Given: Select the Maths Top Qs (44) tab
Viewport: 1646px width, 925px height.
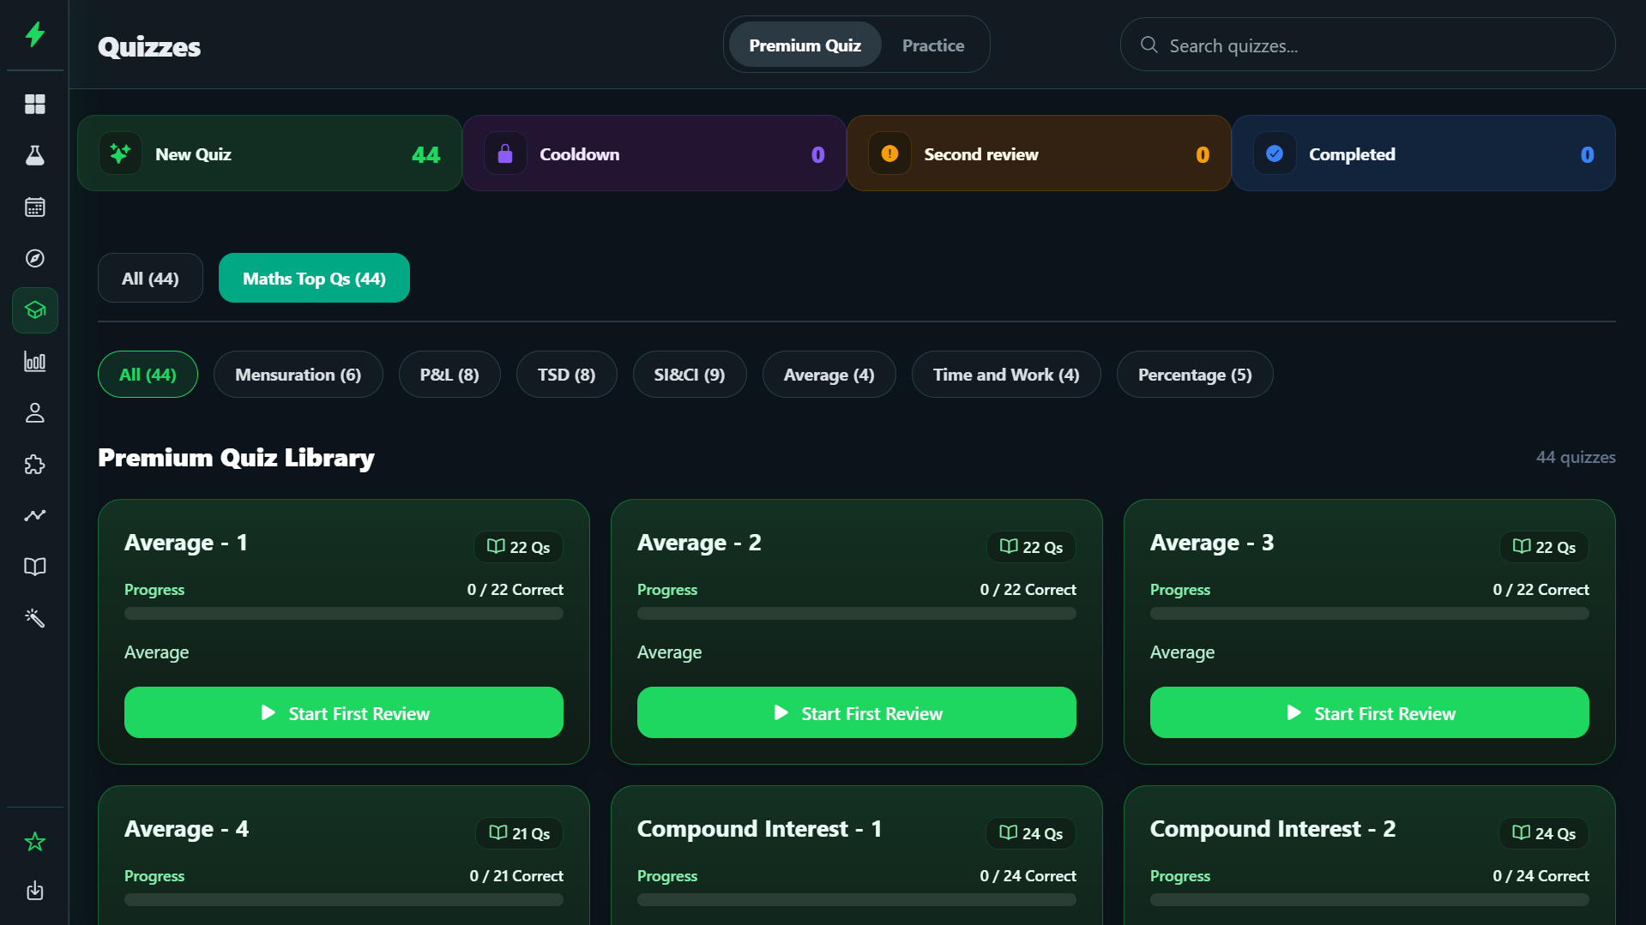Looking at the screenshot, I should coord(314,278).
